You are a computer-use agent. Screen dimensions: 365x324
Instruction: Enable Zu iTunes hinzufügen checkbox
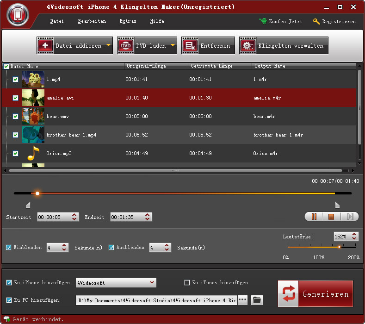187,282
